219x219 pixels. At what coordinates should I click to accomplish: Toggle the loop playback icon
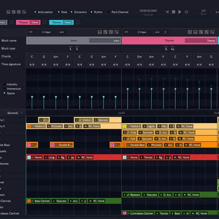(186, 12)
